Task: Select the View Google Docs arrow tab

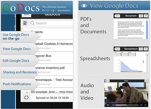Action: click(20, 49)
